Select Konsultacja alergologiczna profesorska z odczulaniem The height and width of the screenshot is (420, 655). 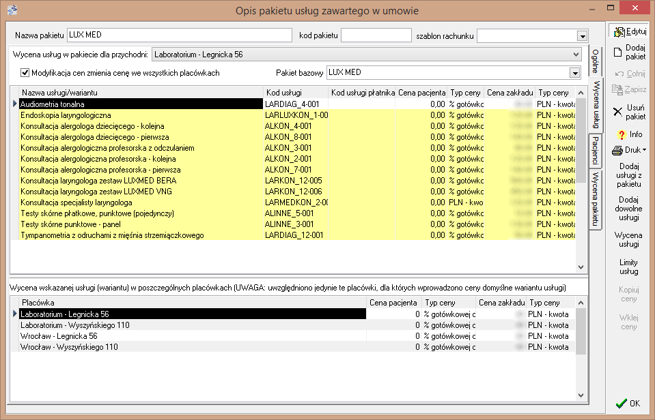coord(292,148)
